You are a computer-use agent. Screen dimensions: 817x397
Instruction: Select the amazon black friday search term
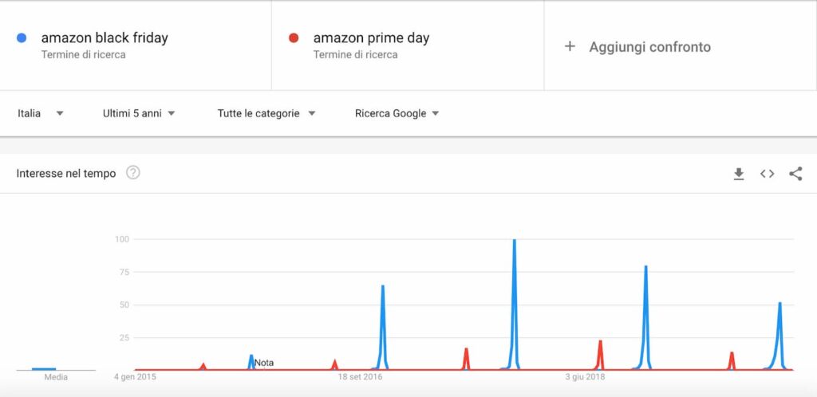(x=105, y=38)
